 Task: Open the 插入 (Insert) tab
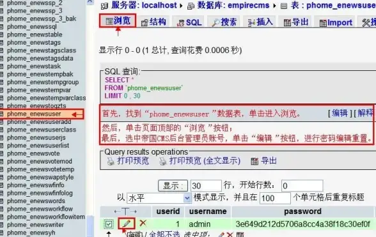click(x=260, y=22)
